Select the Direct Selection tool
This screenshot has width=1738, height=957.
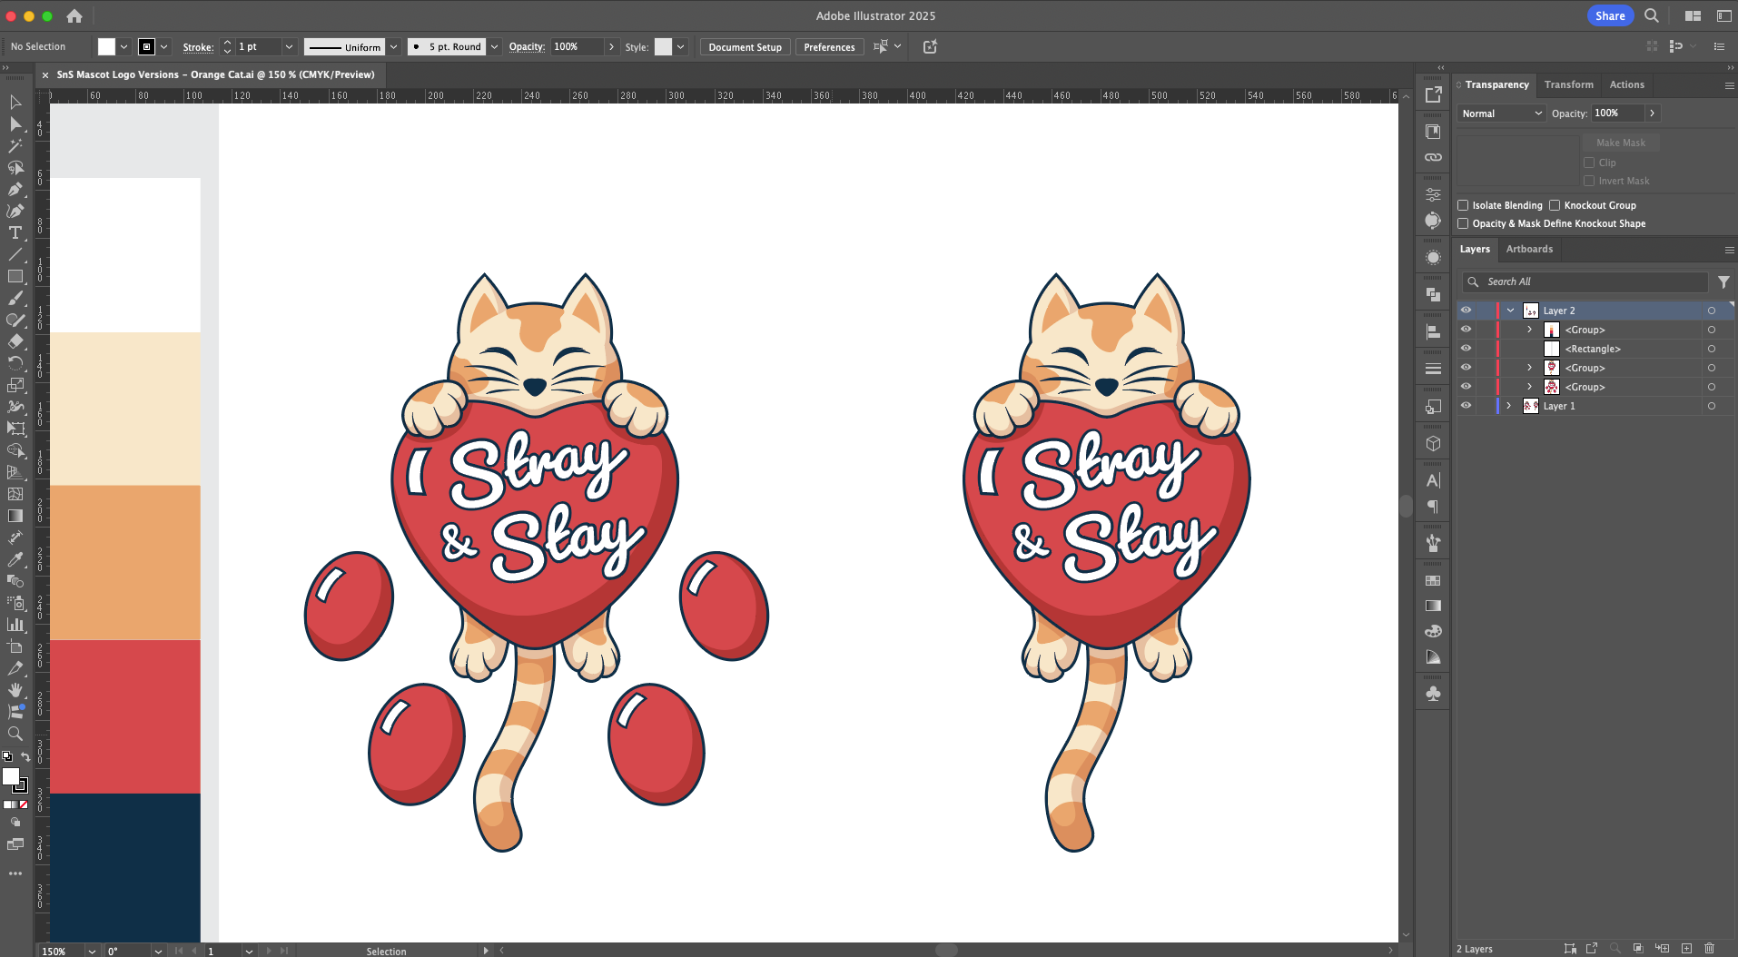tap(15, 124)
